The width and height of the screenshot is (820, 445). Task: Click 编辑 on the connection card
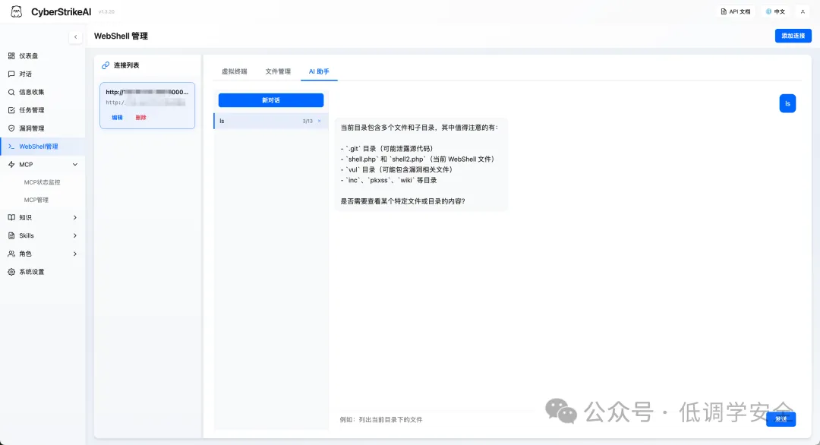coord(117,118)
